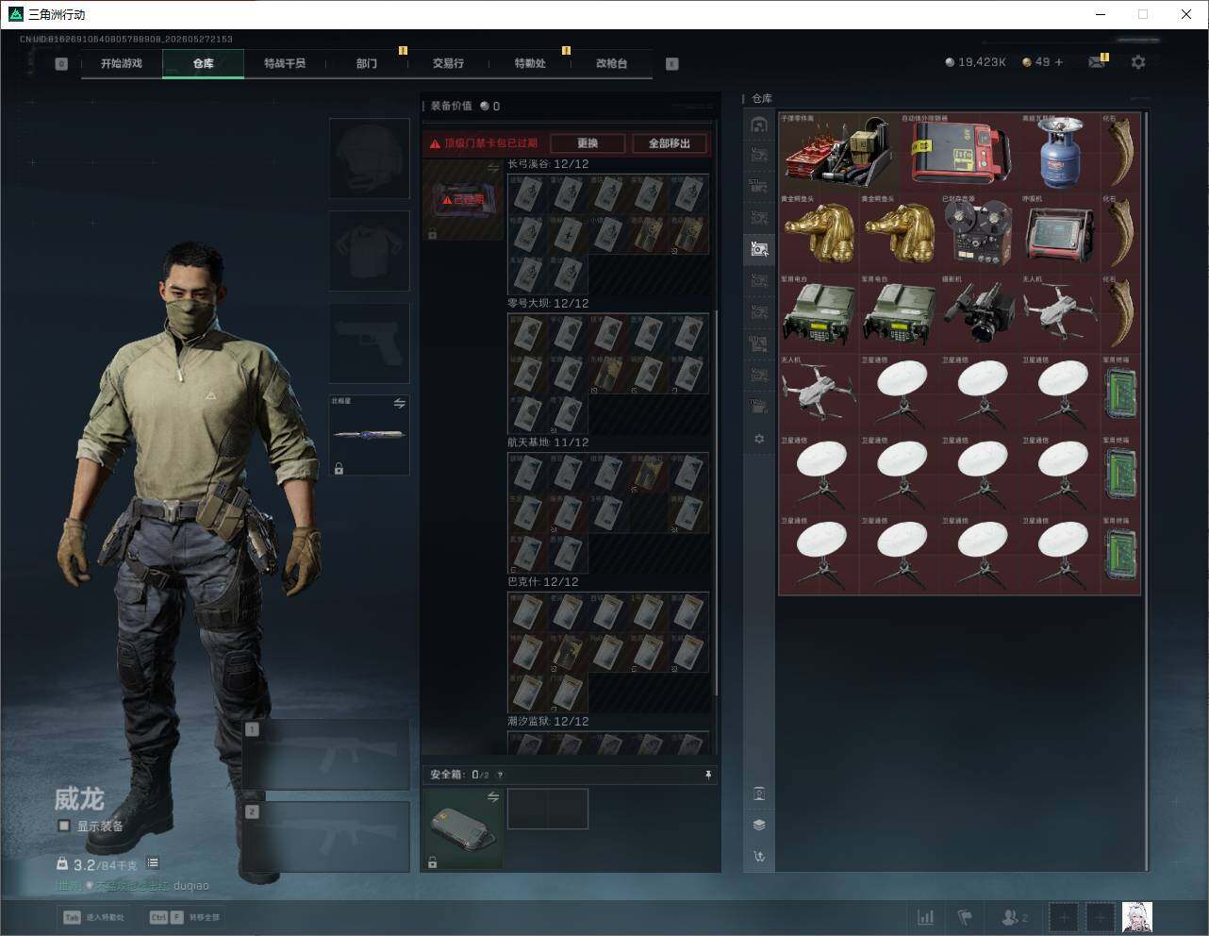Viewport: 1209px width, 936px height.
Task: Click the 更换 button
Action: (x=588, y=143)
